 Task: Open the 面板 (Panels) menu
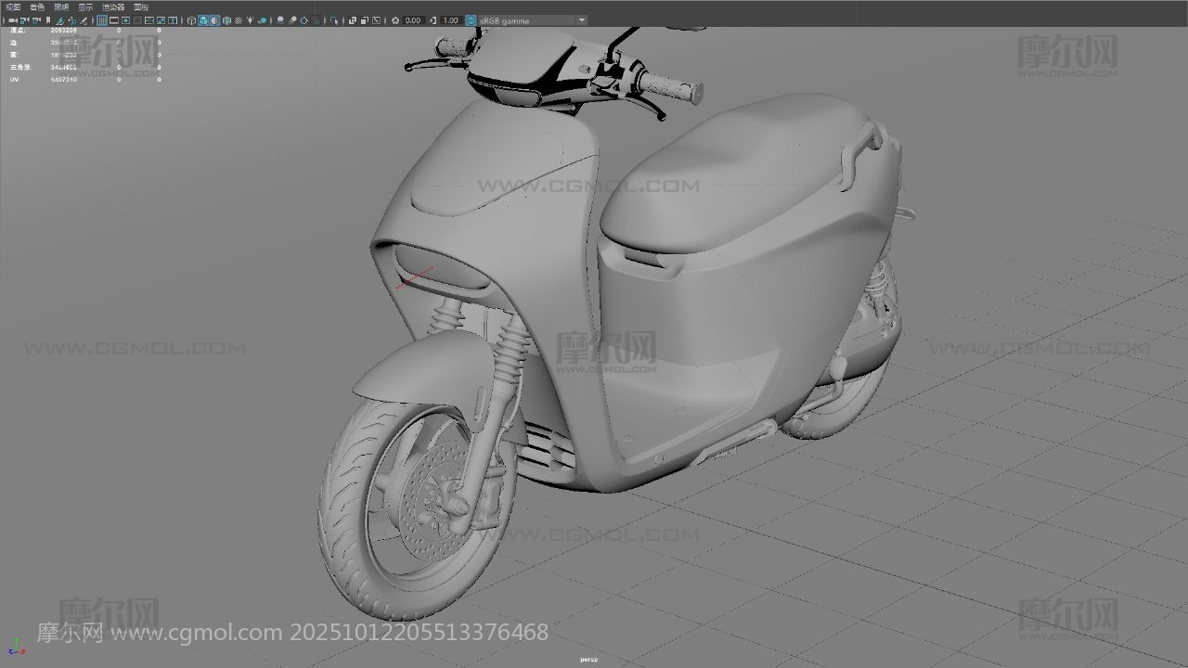(x=141, y=6)
